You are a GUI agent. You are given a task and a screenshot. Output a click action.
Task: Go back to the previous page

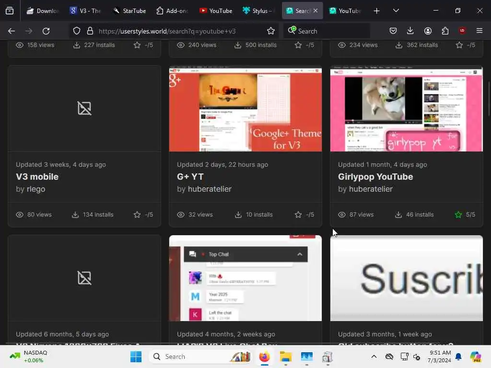[12, 31]
